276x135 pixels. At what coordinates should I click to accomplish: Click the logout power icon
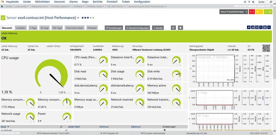coord(253,2)
